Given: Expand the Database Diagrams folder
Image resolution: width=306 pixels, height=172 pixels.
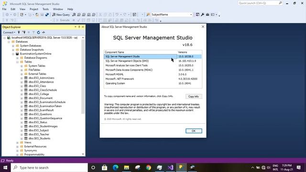Looking at the screenshot, I should 17,58.
